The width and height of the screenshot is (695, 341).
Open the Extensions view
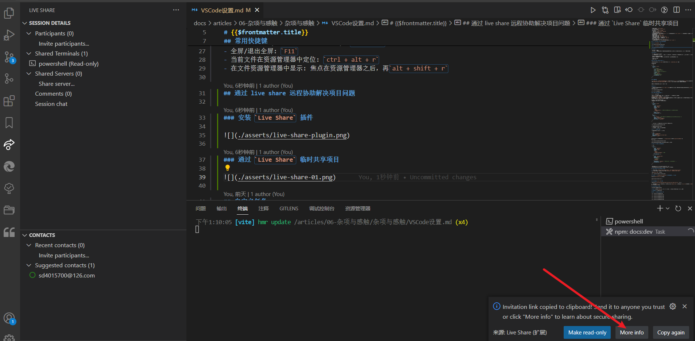click(x=9, y=101)
